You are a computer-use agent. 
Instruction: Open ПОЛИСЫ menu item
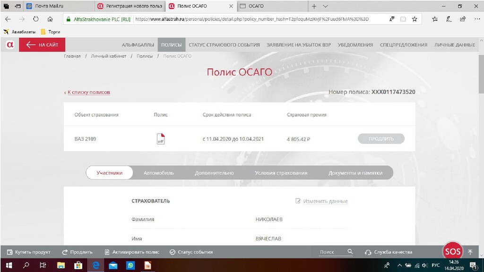coord(171,45)
